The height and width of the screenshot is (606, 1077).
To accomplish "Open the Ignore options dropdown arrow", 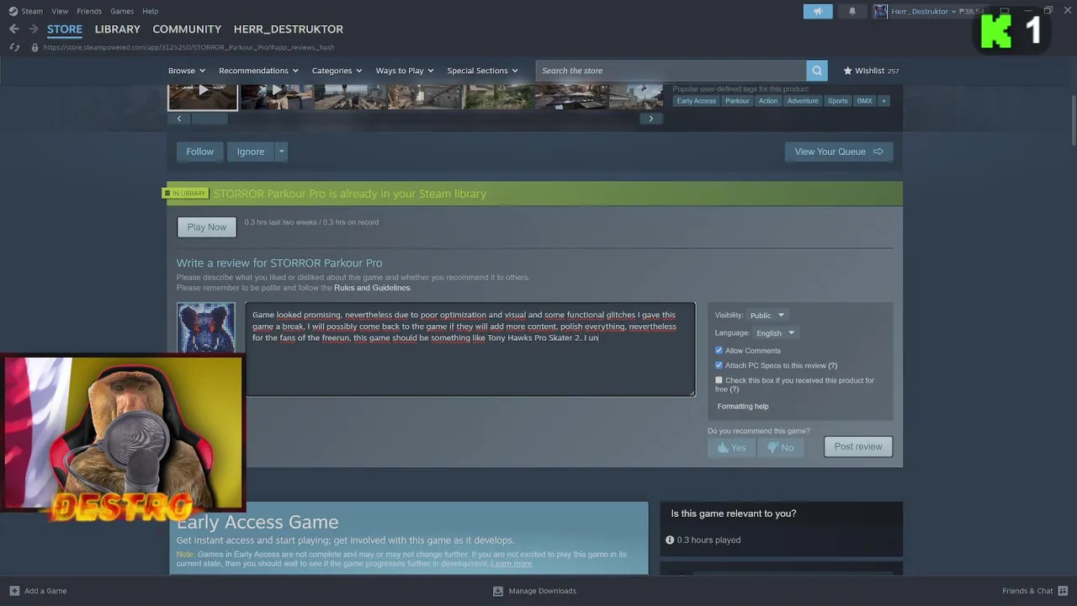I will click(281, 151).
